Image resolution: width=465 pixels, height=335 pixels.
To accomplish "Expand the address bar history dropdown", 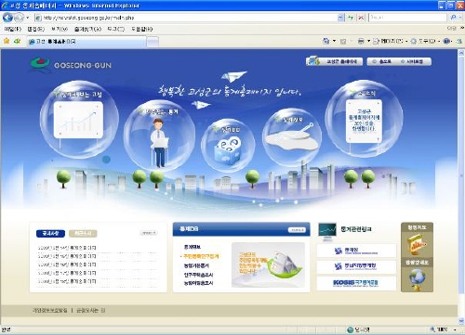I will tap(340, 18).
